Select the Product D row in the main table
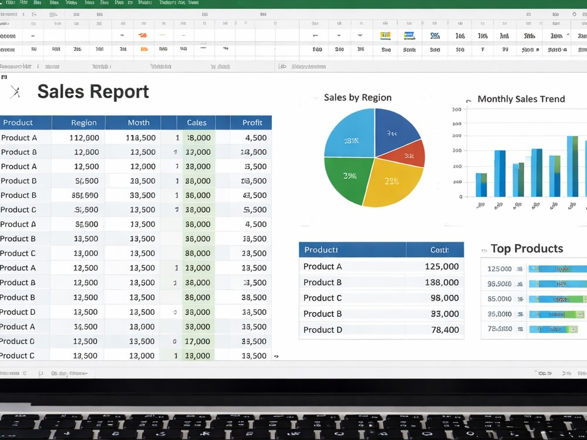This screenshot has height=440, width=587. tap(136, 312)
